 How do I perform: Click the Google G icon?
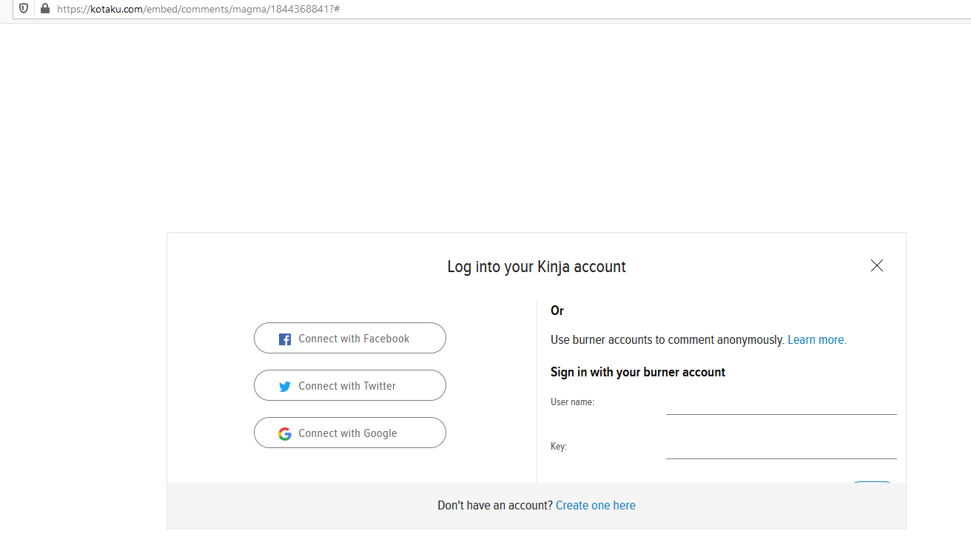(284, 433)
